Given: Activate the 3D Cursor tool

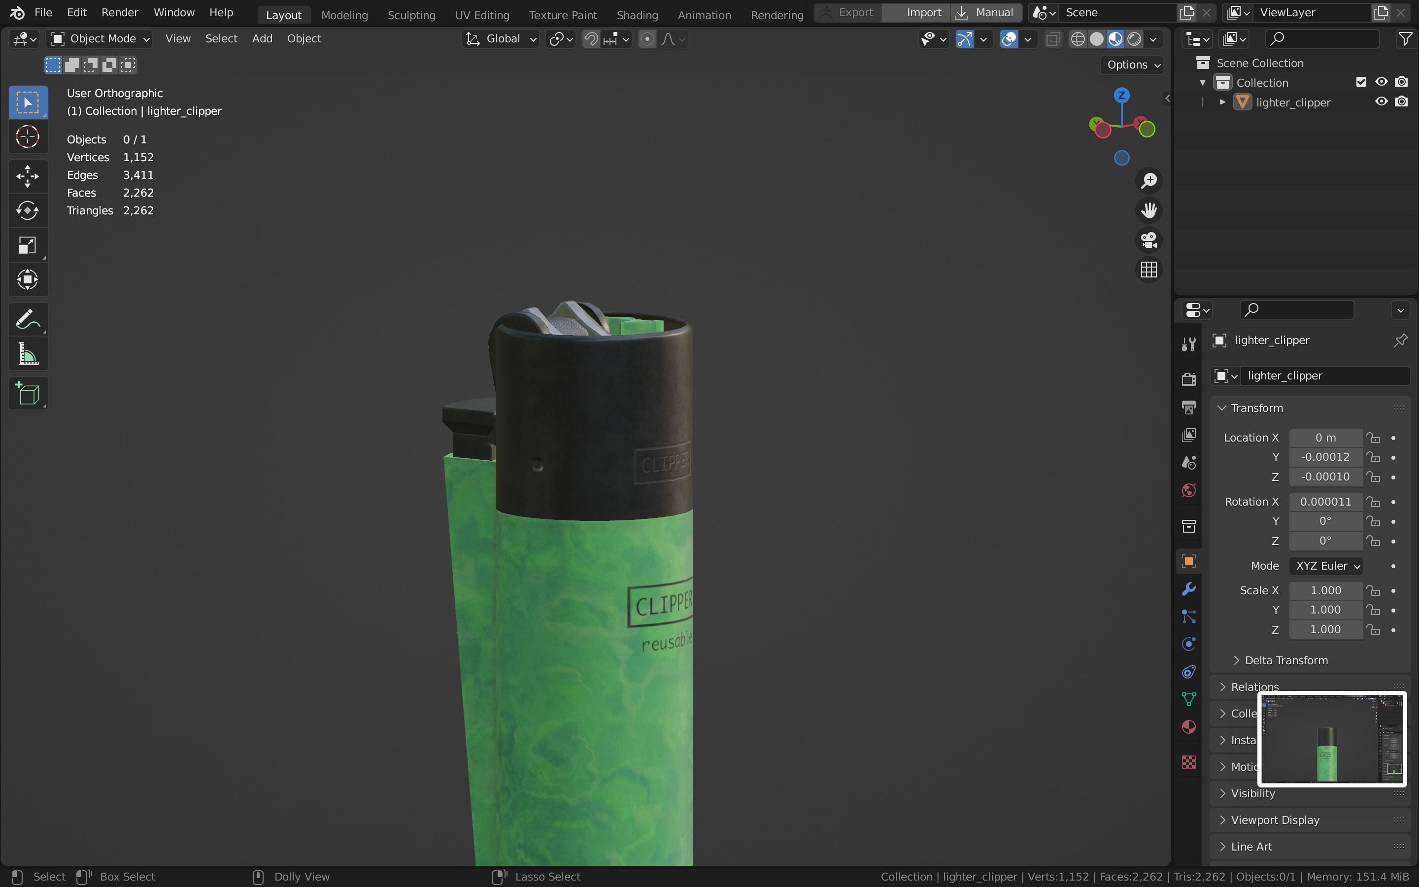Looking at the screenshot, I should [x=28, y=137].
